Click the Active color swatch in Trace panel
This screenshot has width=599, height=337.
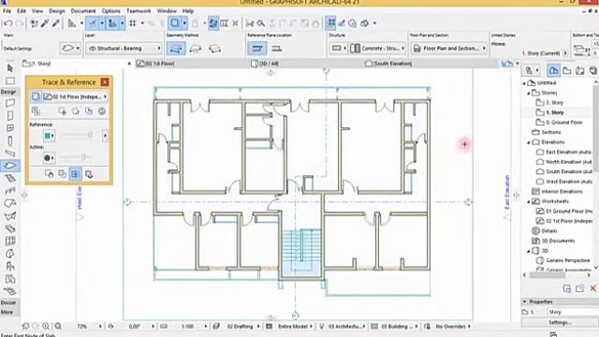click(x=49, y=158)
